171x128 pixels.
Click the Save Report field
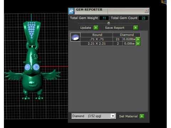tap(119, 28)
